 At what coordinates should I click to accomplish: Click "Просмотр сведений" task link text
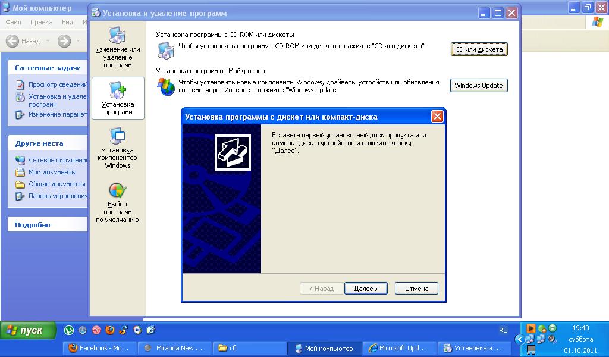58,84
